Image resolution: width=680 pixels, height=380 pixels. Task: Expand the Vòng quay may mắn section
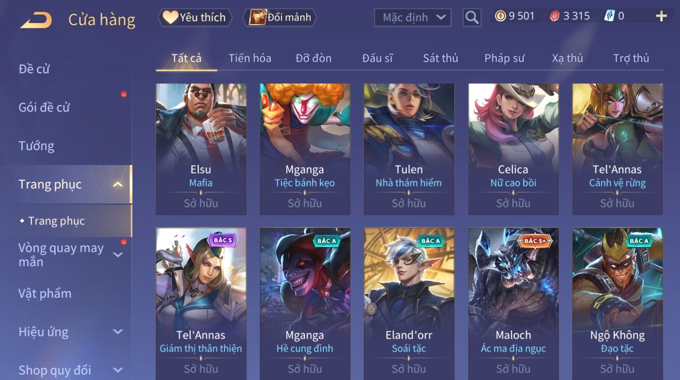[118, 255]
